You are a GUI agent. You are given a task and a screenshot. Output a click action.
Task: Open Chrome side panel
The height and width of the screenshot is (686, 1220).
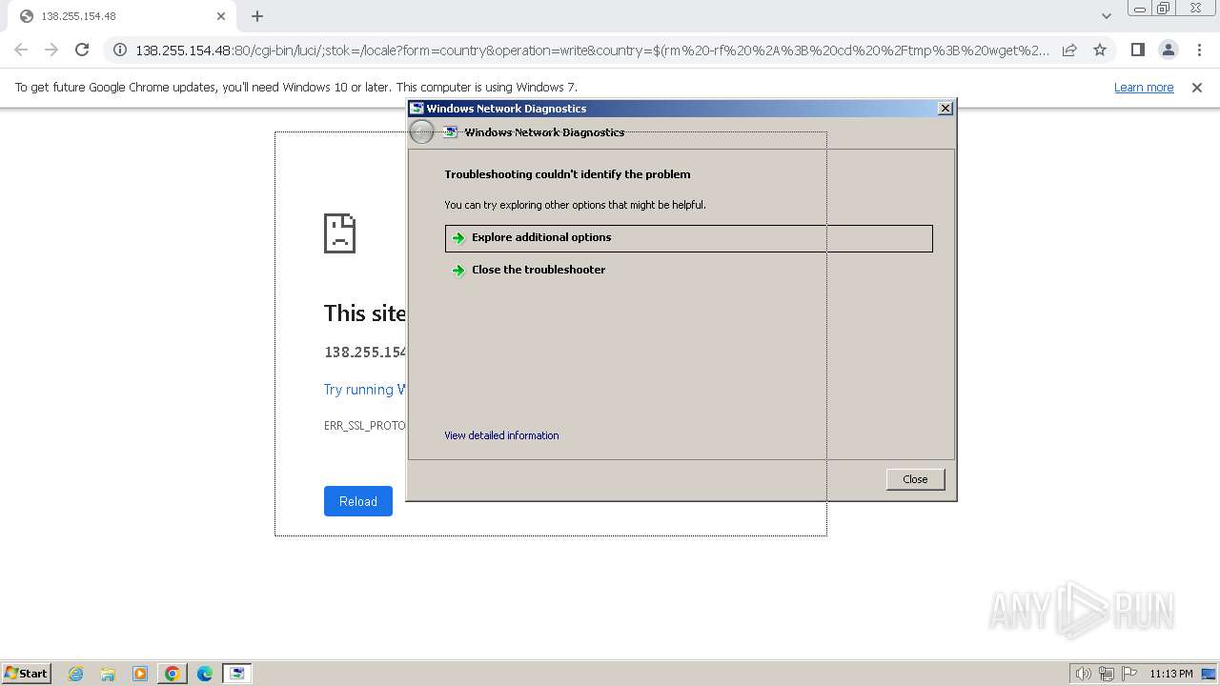[1138, 50]
